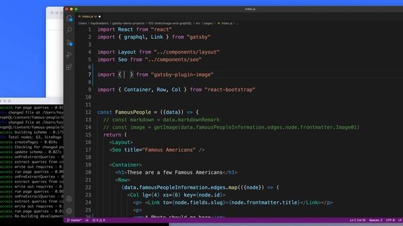Click graphql import on line 2
The image size is (403, 226).
[x=134, y=37]
